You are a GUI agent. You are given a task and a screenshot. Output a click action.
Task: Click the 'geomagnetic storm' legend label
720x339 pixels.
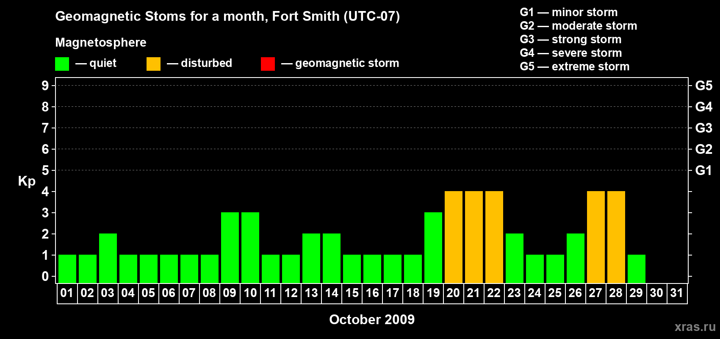tap(347, 63)
